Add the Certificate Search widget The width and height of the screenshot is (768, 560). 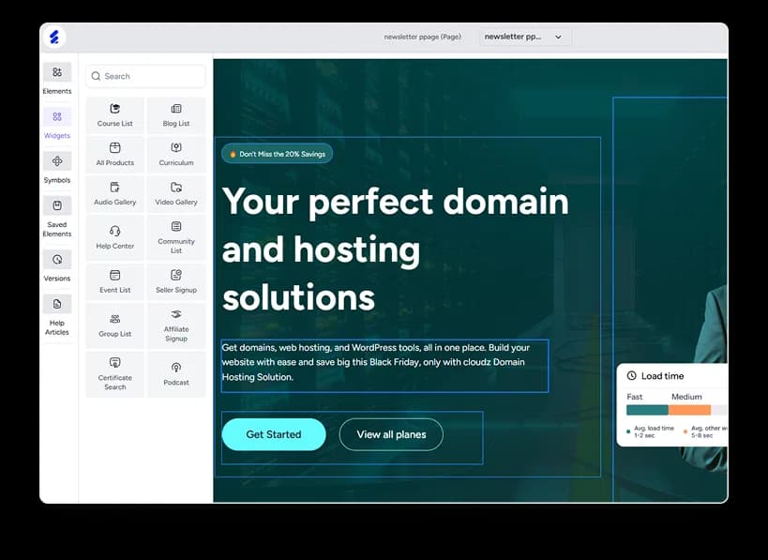tap(114, 373)
